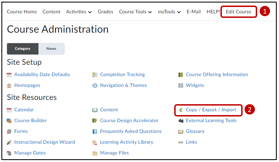Click the folder icon next to Manage Files

[95, 153]
